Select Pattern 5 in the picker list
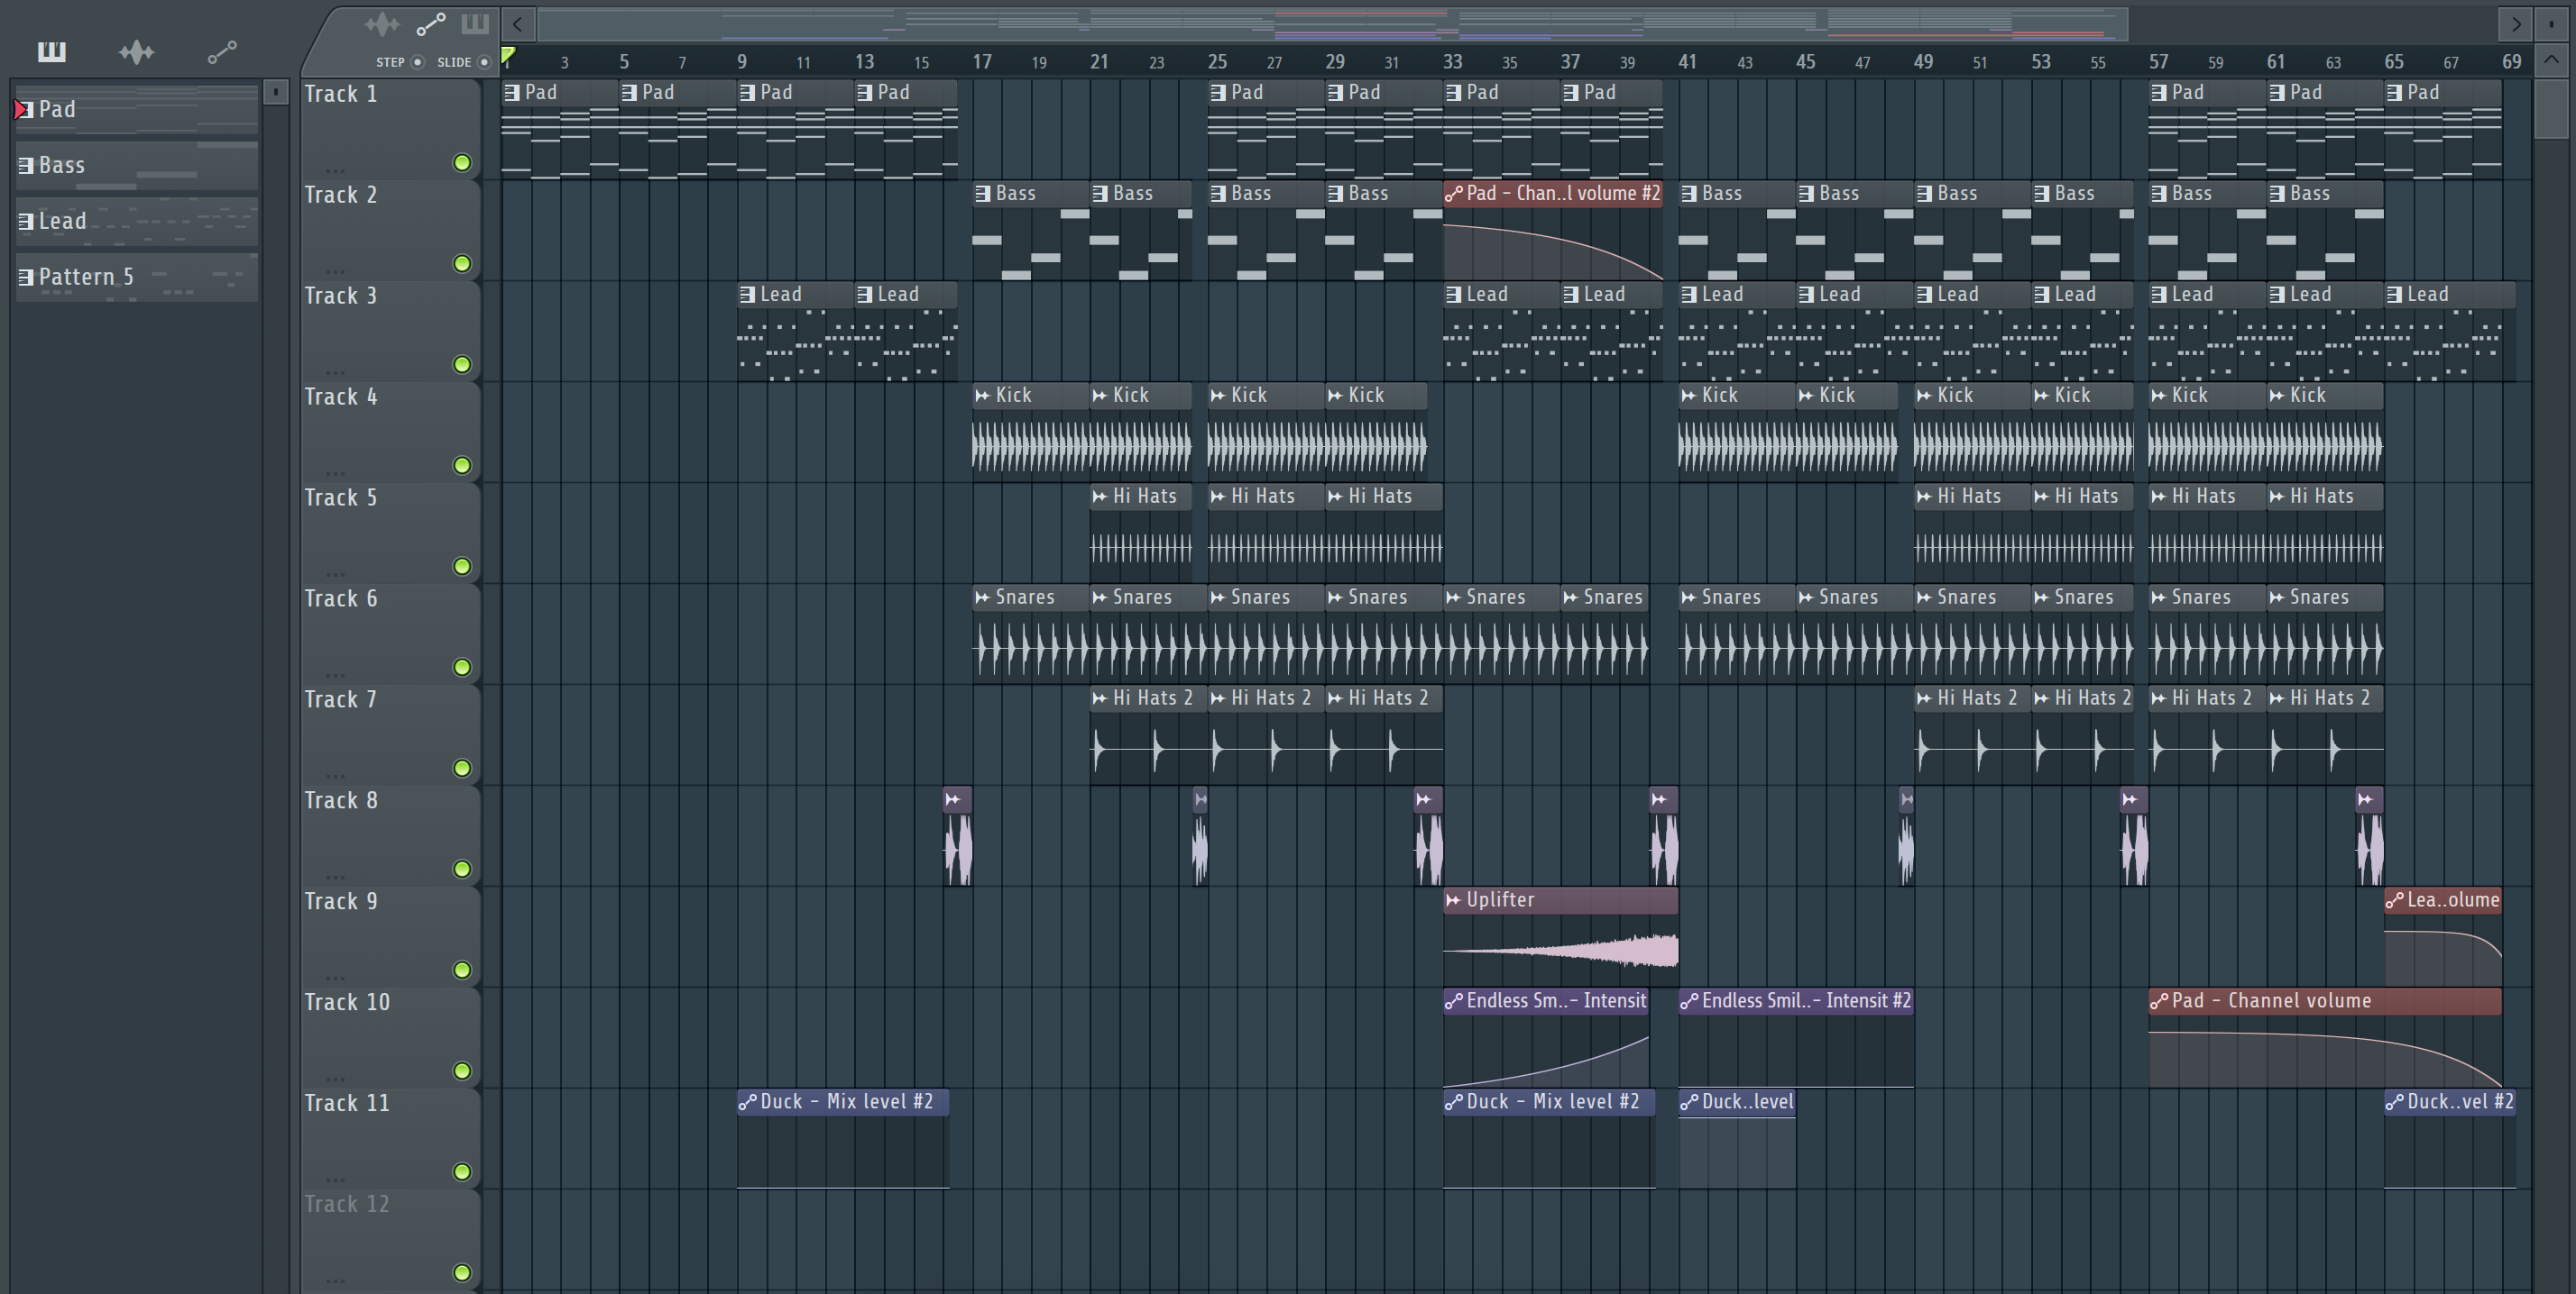The height and width of the screenshot is (1294, 2576). [137, 277]
